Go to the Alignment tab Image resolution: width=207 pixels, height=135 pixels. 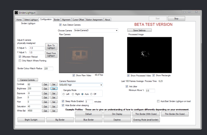66,19
